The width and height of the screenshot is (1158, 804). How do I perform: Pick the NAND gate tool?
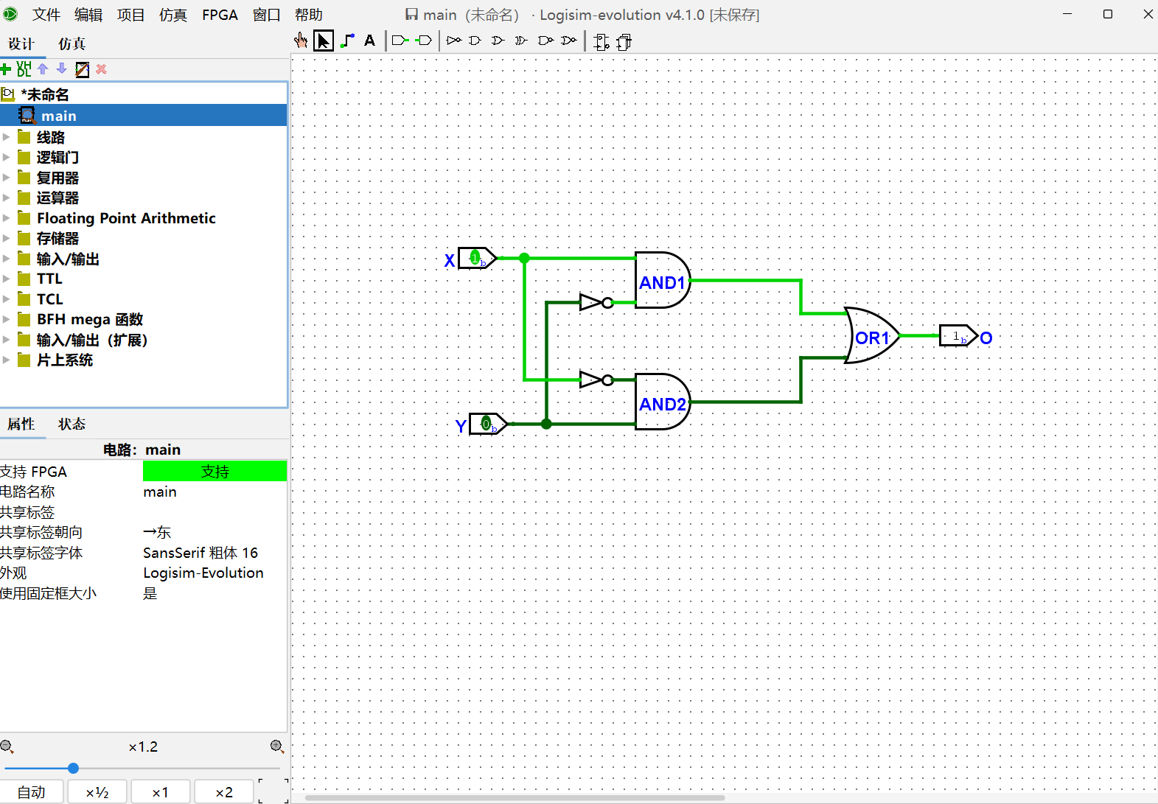pyautogui.click(x=545, y=41)
